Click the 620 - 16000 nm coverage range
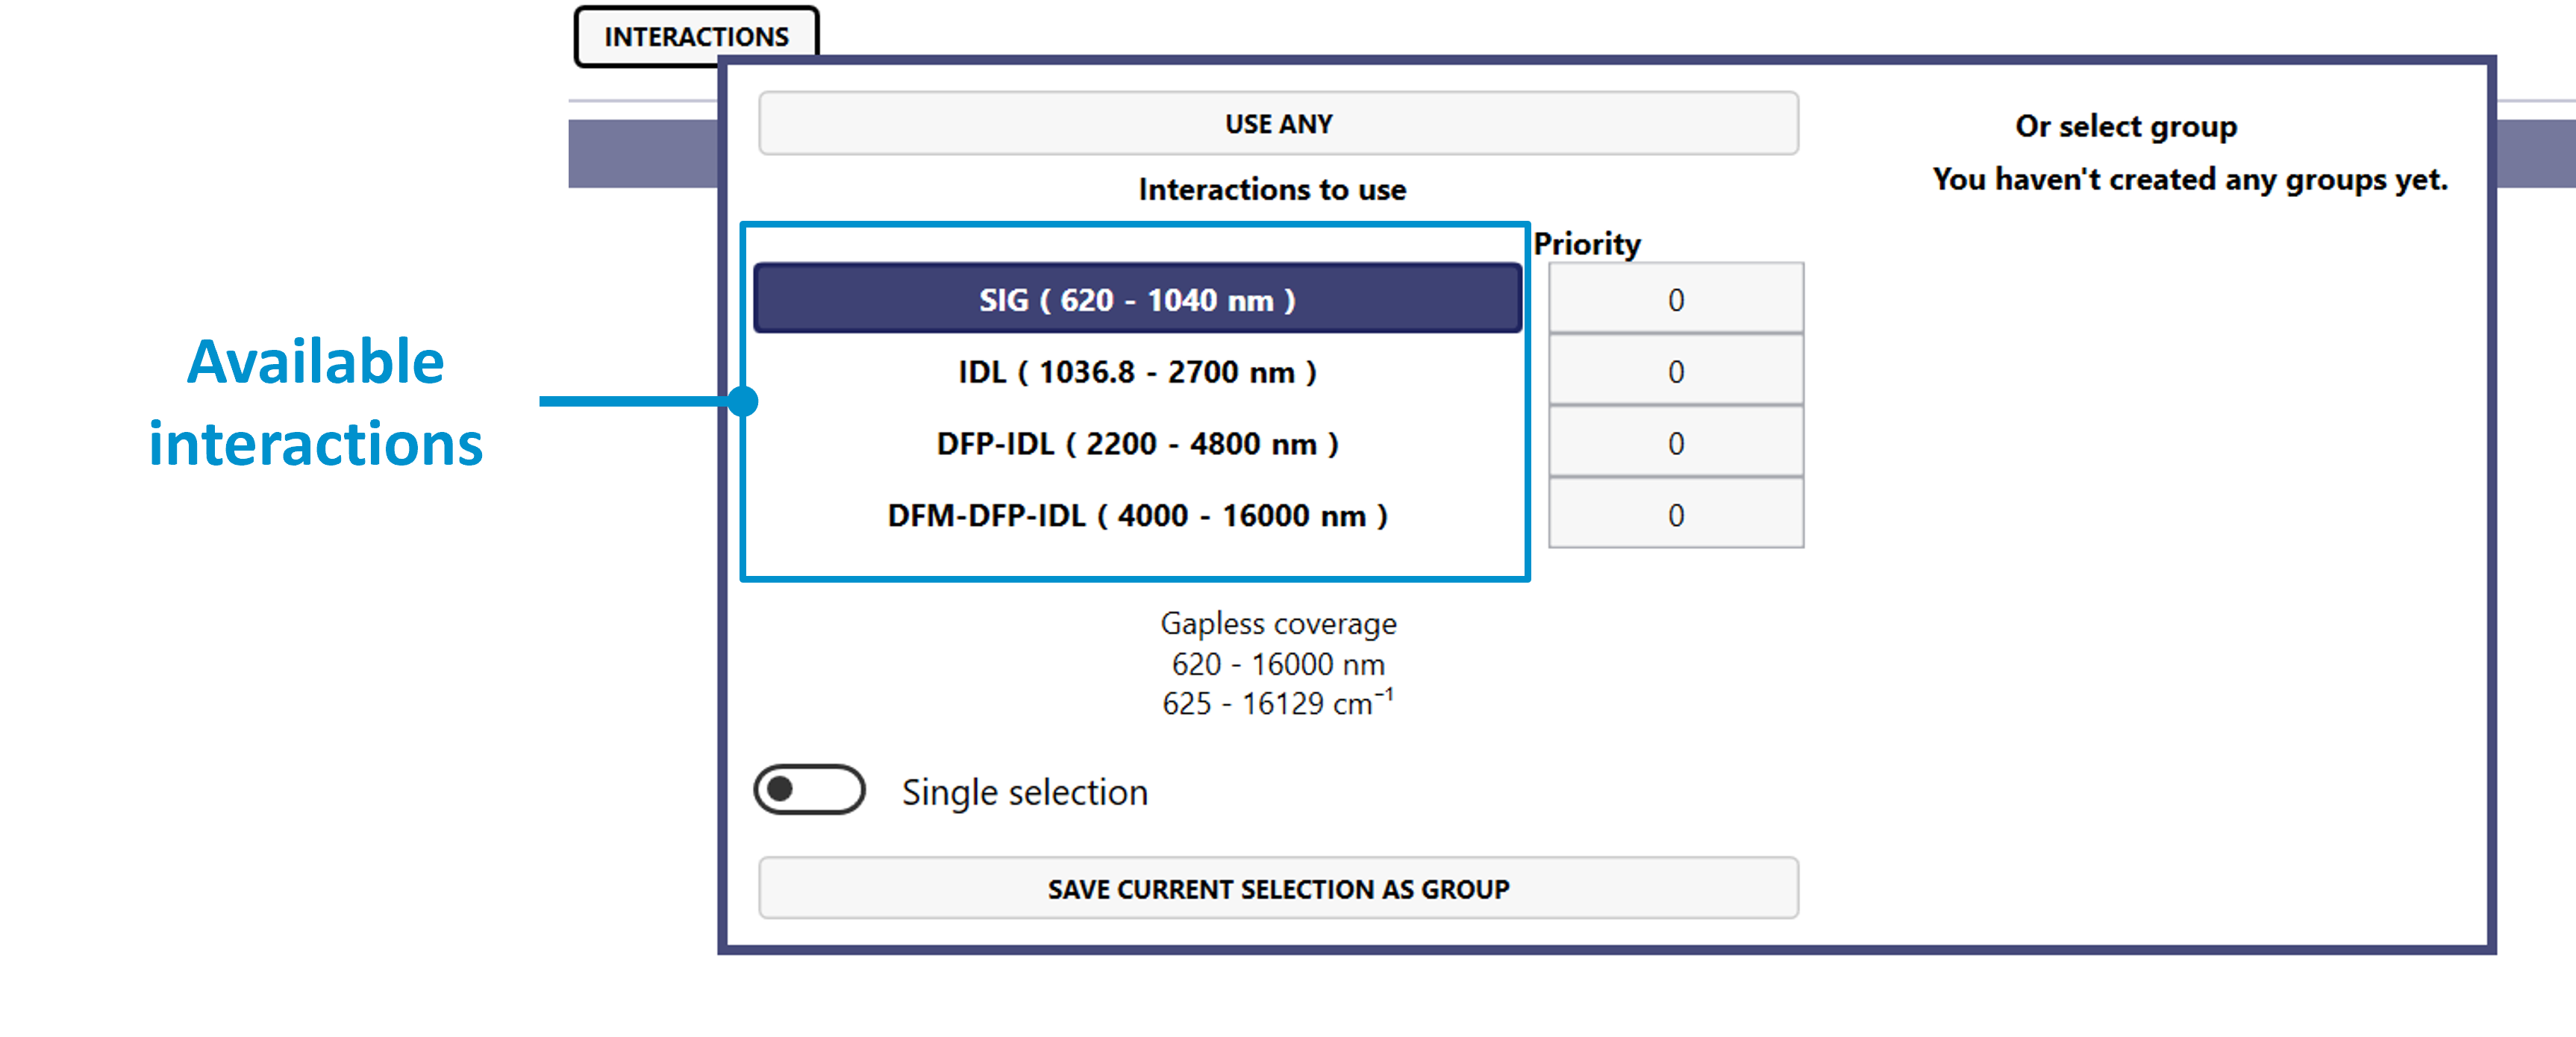This screenshot has width=2576, height=1037. pos(1278,664)
